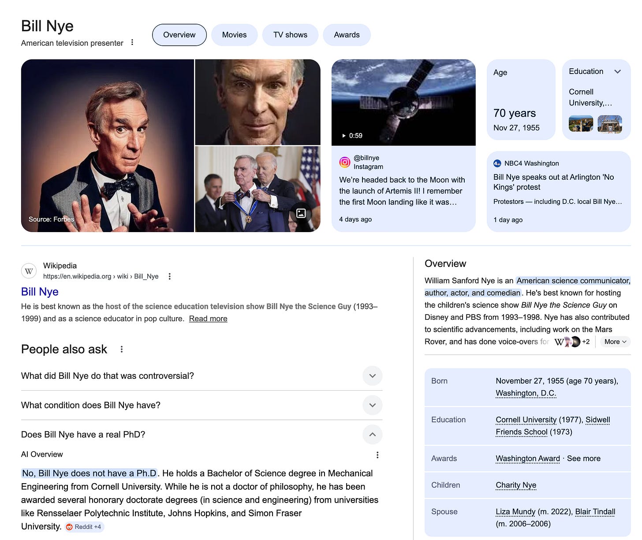Image resolution: width=642 pixels, height=540 pixels.
Task: Click the AI Overview label
Action: (42, 454)
